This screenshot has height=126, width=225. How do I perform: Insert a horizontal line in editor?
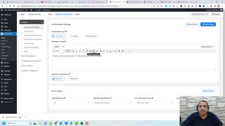(x=107, y=51)
